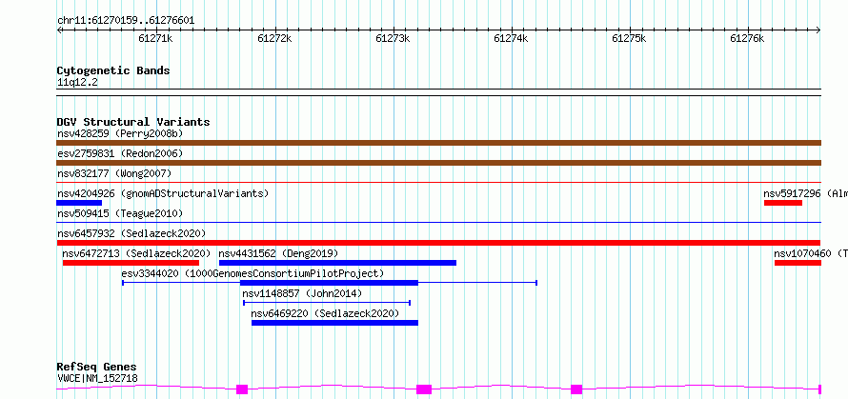Open the nsv4431562 (Deng2019) variant label
The height and width of the screenshot is (399, 848).
pyautogui.click(x=278, y=253)
